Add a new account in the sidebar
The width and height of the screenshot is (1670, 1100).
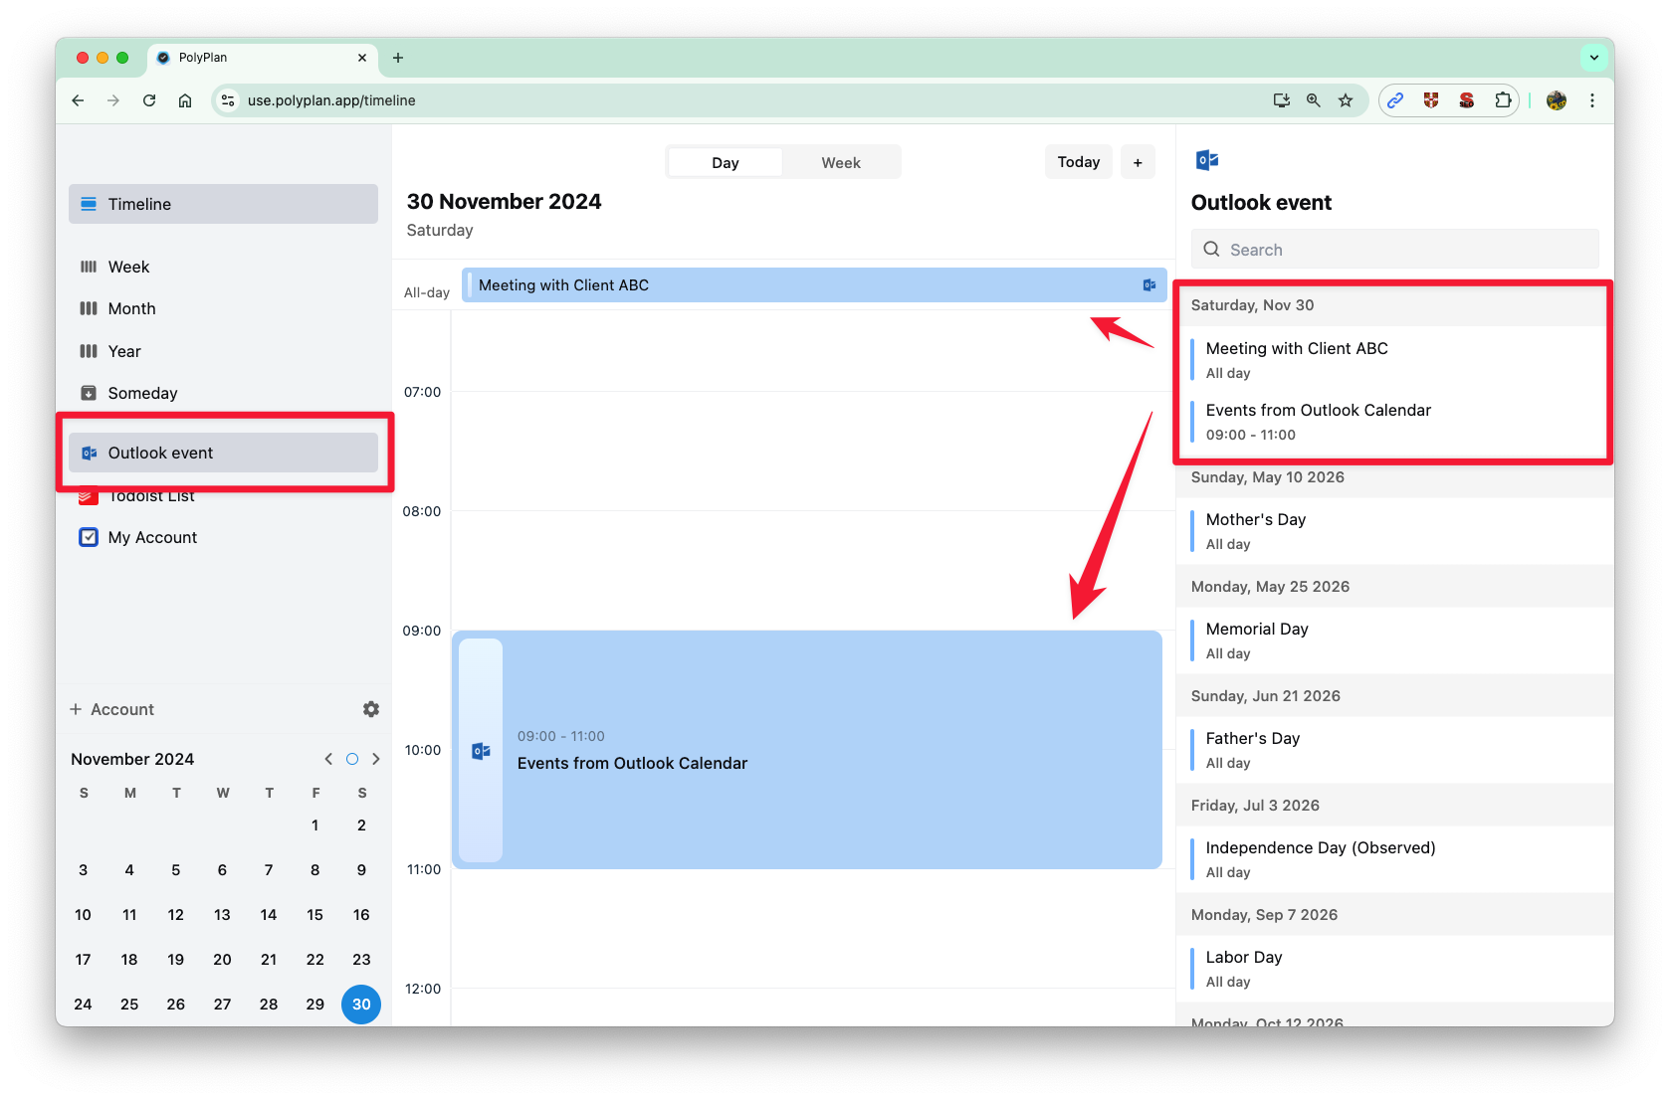click(x=111, y=709)
